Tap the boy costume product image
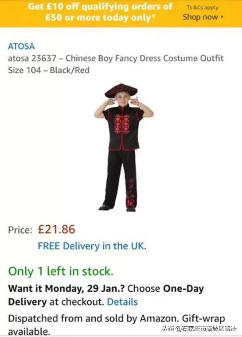 pos(124,148)
